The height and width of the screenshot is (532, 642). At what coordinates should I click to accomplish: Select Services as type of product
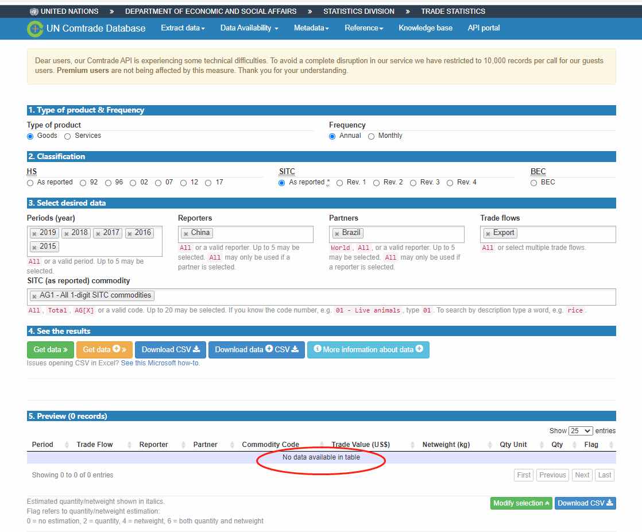tap(68, 136)
